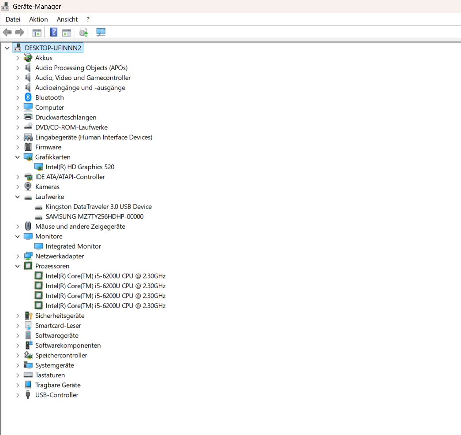Select the last i5-6200U processor entry
461x435 pixels.
click(x=105, y=306)
